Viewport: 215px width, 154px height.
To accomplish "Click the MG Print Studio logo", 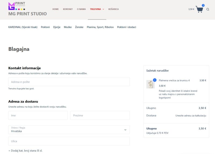I will (x=17, y=6).
